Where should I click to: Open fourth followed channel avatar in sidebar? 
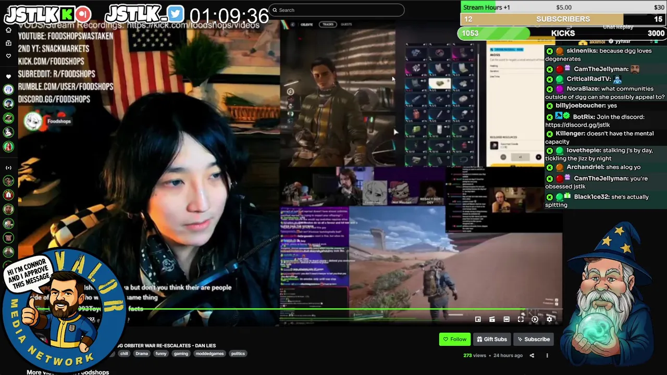click(8, 132)
